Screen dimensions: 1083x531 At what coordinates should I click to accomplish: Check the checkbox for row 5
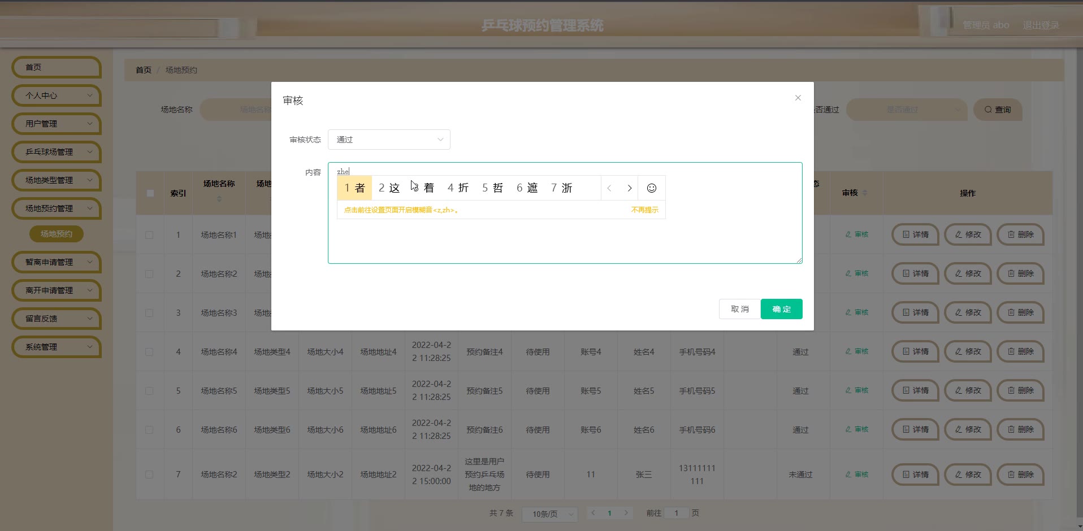149,391
